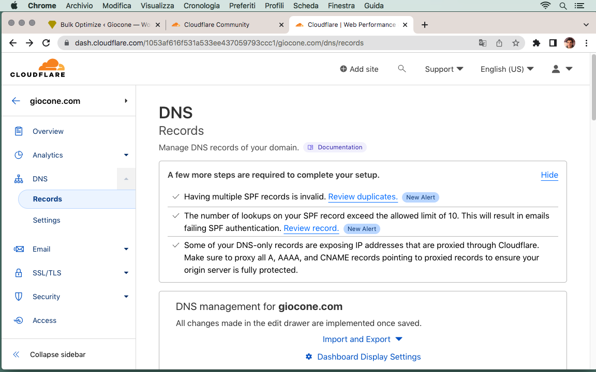The image size is (596, 372).
Task: Open Spotlight search in menu bar
Action: pos(563,6)
